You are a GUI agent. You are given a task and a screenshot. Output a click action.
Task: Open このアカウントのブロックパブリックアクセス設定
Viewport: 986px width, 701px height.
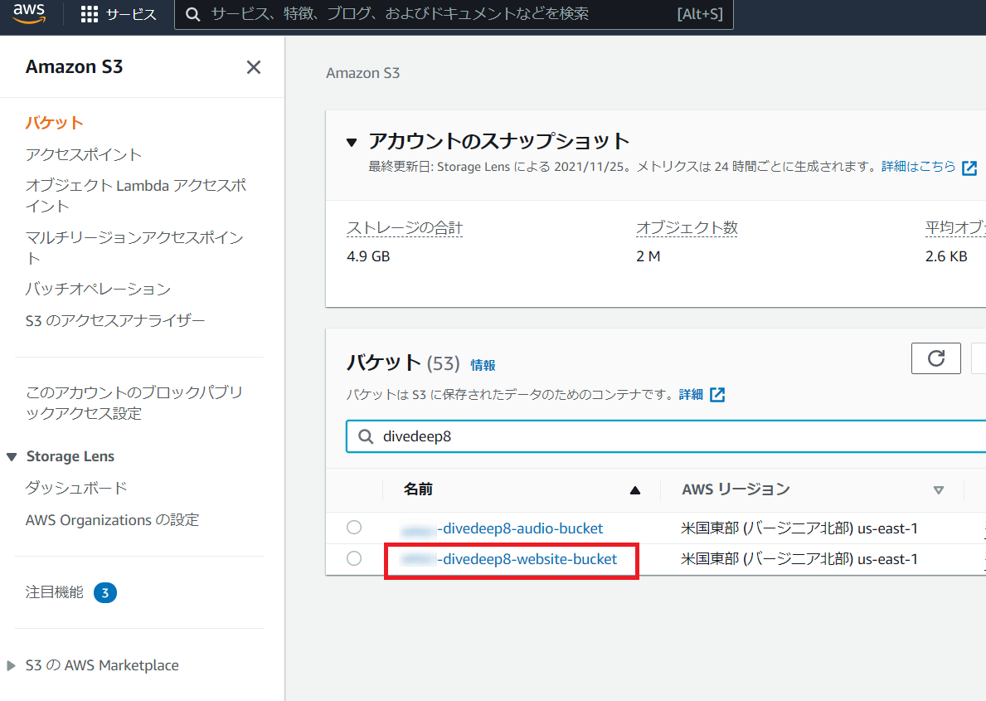tap(134, 402)
